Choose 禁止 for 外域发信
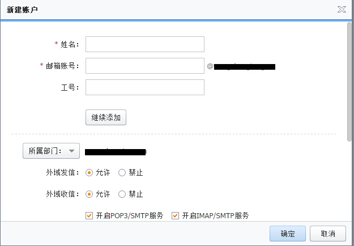Screen dimensions: 354x246 click(122, 172)
